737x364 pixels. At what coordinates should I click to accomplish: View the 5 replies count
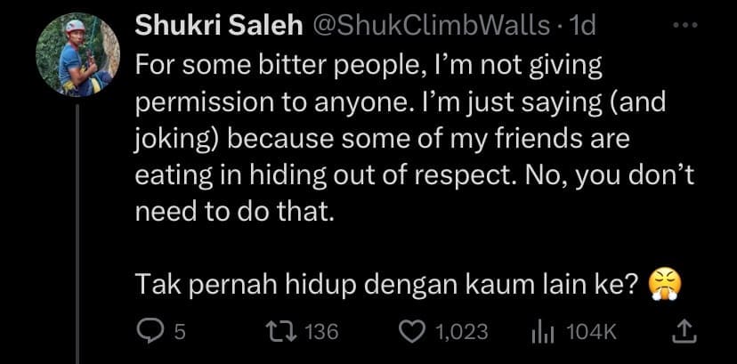[x=180, y=333]
